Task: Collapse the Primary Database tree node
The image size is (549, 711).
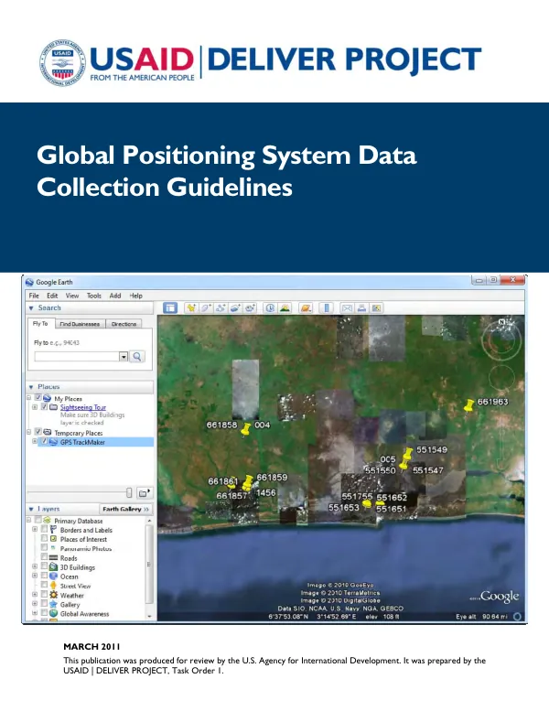Action: [29, 521]
